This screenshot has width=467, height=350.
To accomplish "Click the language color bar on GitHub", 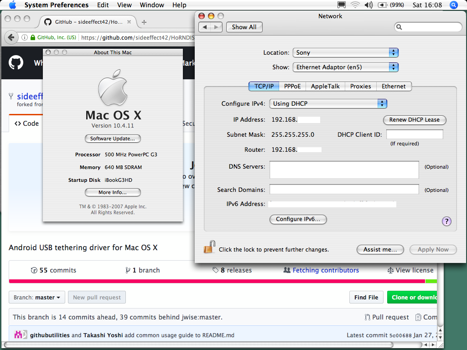I will point(223,281).
